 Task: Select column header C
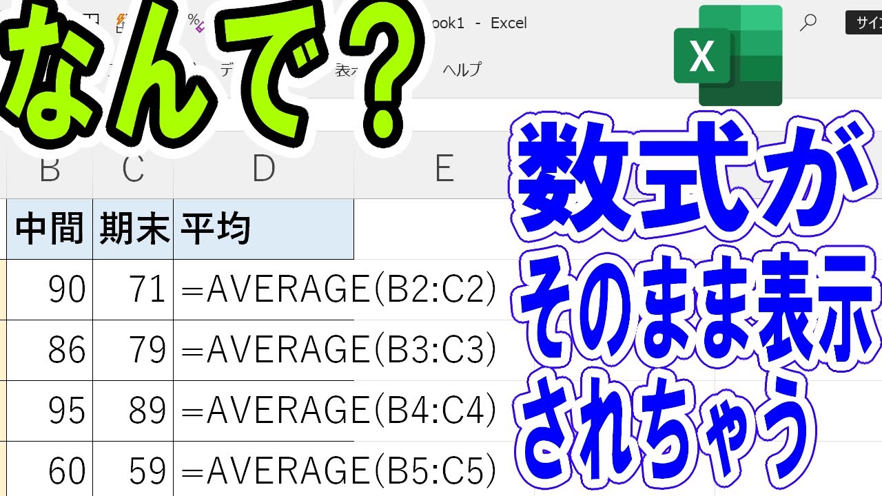(x=133, y=169)
